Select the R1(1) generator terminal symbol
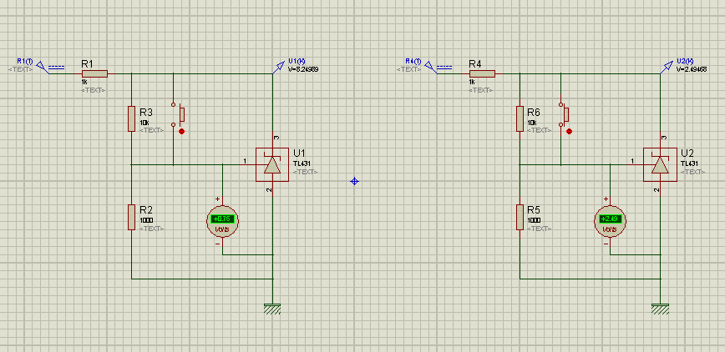 coord(50,68)
